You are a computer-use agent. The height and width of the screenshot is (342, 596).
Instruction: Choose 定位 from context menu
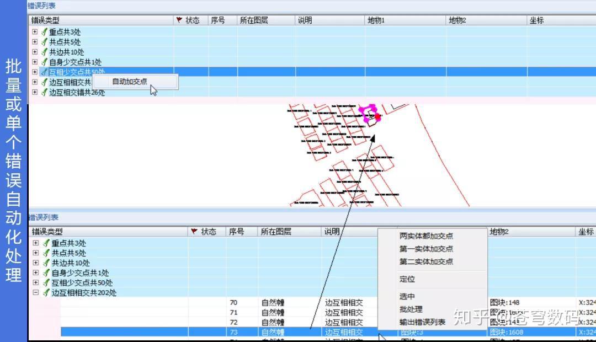pyautogui.click(x=407, y=279)
